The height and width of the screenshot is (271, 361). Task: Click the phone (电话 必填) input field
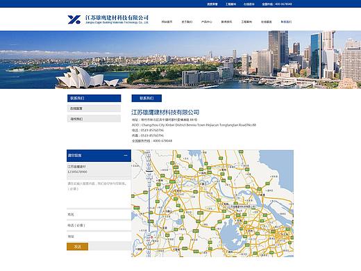click(99, 225)
